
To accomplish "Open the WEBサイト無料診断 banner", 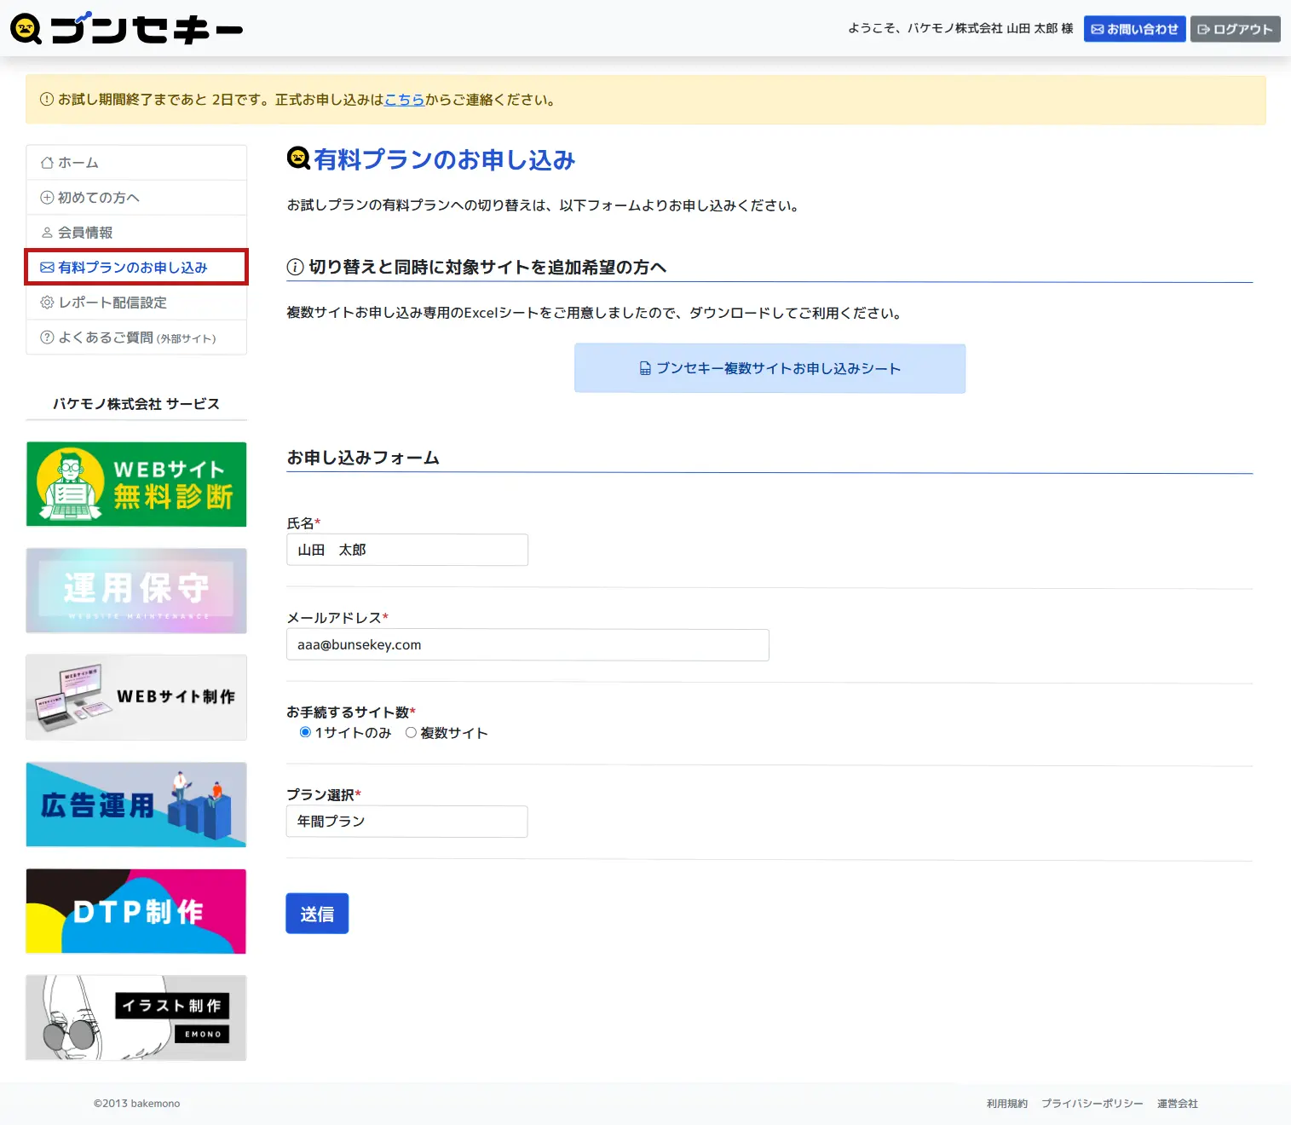I will 136,484.
